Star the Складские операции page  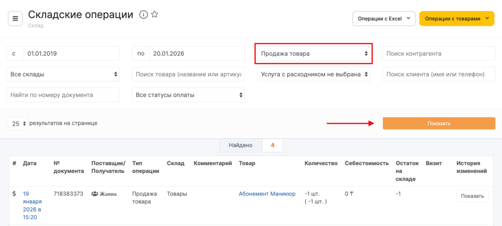tap(154, 15)
